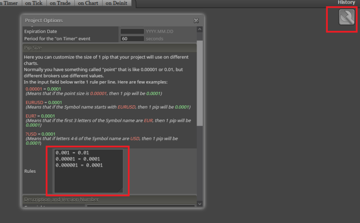The width and height of the screenshot is (360, 223).
Task: Click the on Timer period field showing 60
Action: point(132,38)
